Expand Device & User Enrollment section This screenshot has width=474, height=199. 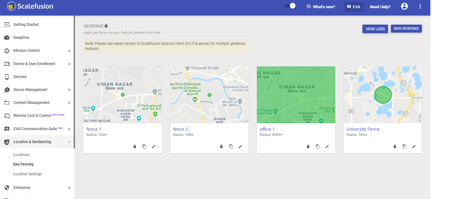[x=69, y=64]
